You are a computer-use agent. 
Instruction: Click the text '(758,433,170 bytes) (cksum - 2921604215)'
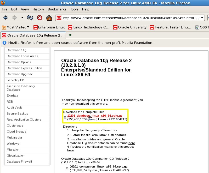97,119
